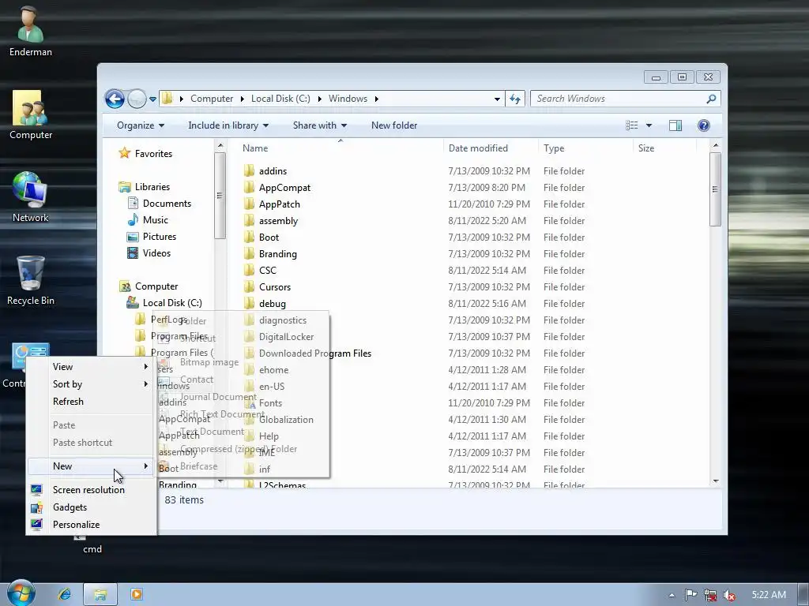Select the CSC folder in file list

[x=267, y=270]
